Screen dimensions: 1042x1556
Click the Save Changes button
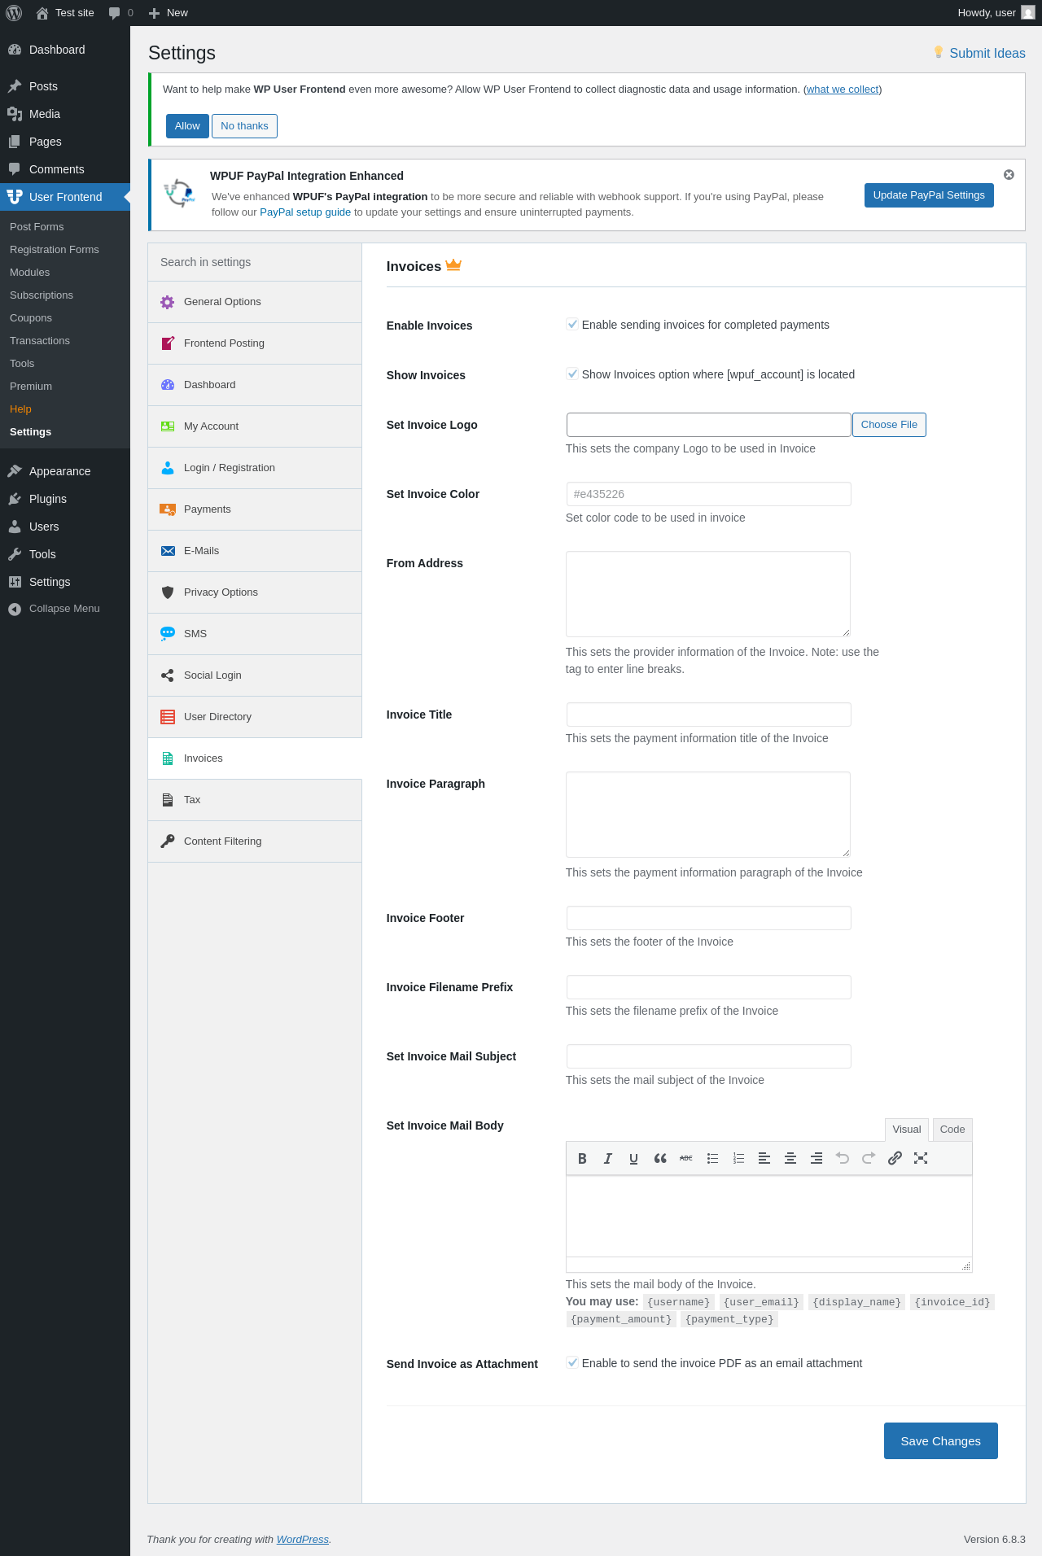[941, 1441]
